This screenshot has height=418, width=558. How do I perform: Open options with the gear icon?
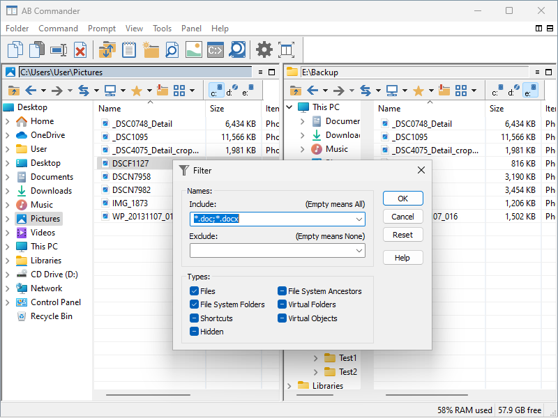coord(264,49)
